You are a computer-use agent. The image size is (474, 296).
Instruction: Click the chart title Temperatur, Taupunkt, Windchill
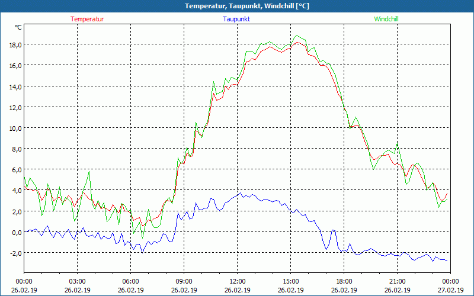[247, 6]
